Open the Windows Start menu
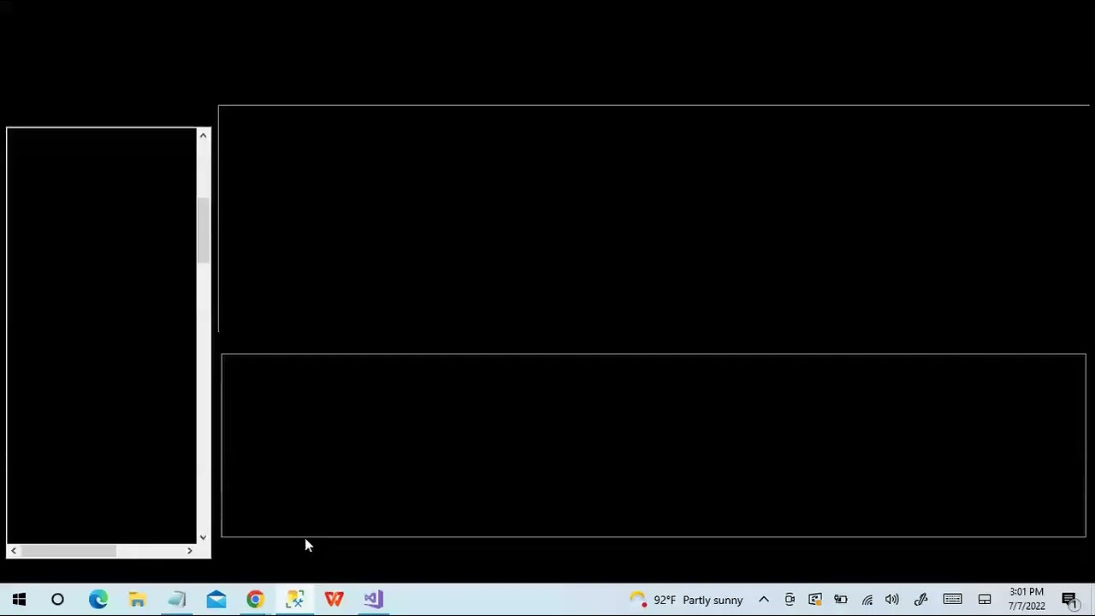This screenshot has height=616, width=1095. click(x=19, y=600)
